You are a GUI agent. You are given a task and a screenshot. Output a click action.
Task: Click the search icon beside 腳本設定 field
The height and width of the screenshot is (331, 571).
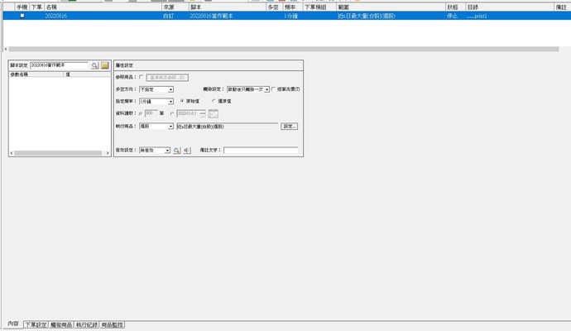pos(95,65)
